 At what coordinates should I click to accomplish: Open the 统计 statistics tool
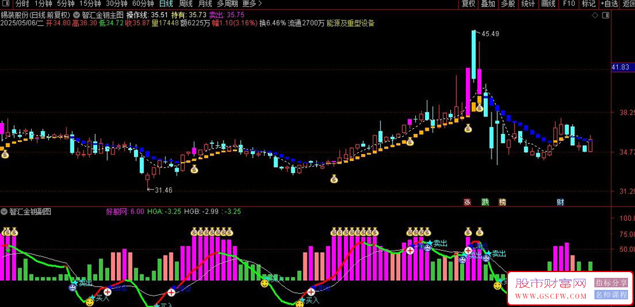[x=528, y=4]
